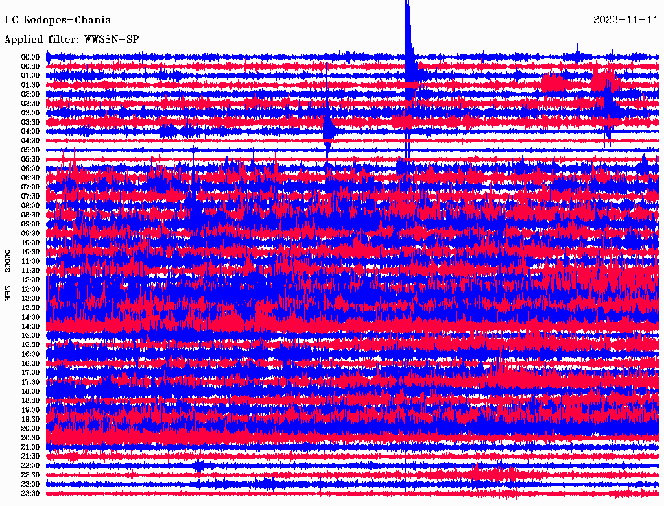Click the '03:30' time label
Screen dimensions: 664x506
(x=30, y=123)
